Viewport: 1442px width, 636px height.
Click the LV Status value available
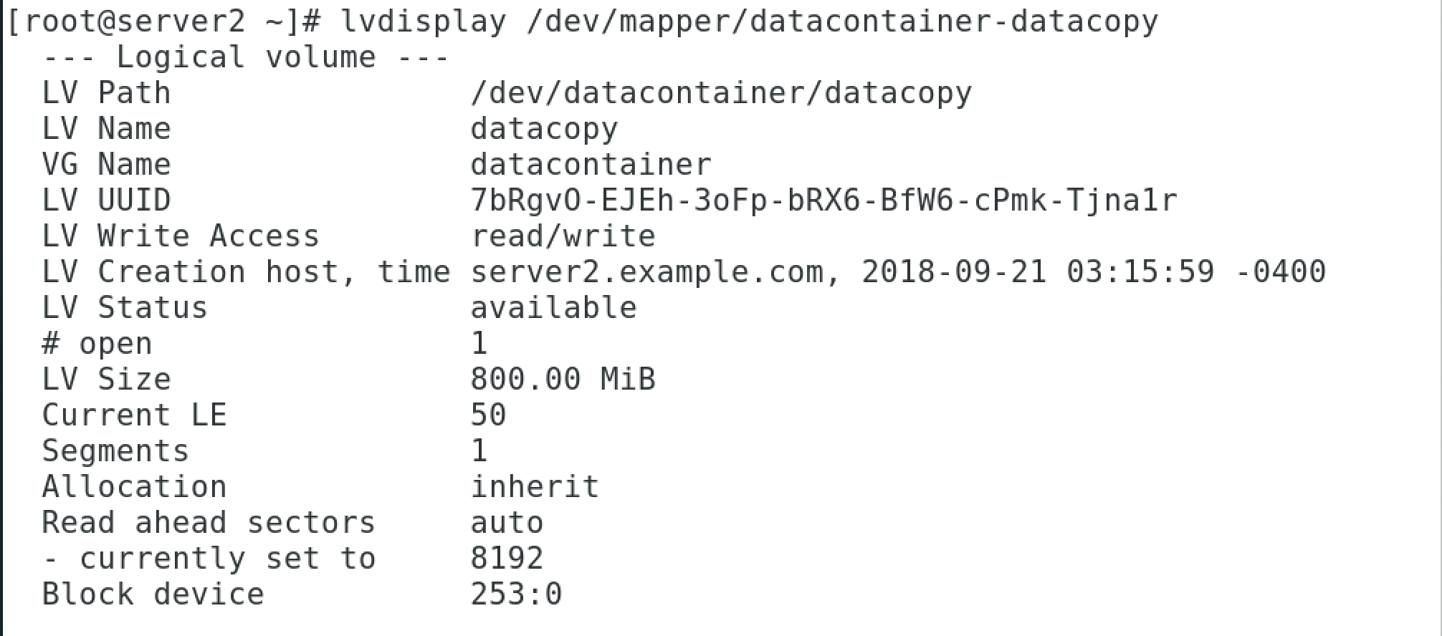click(553, 308)
